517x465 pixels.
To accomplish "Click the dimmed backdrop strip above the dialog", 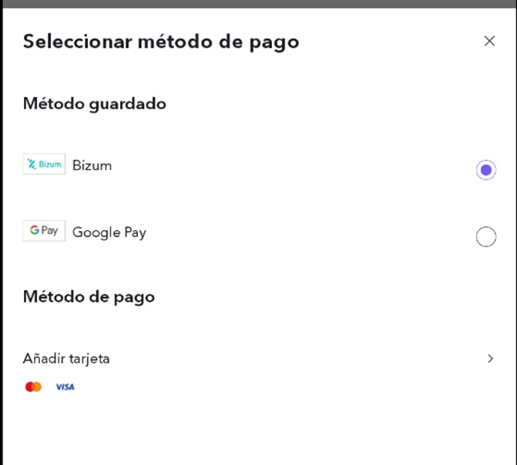I will [258, 4].
